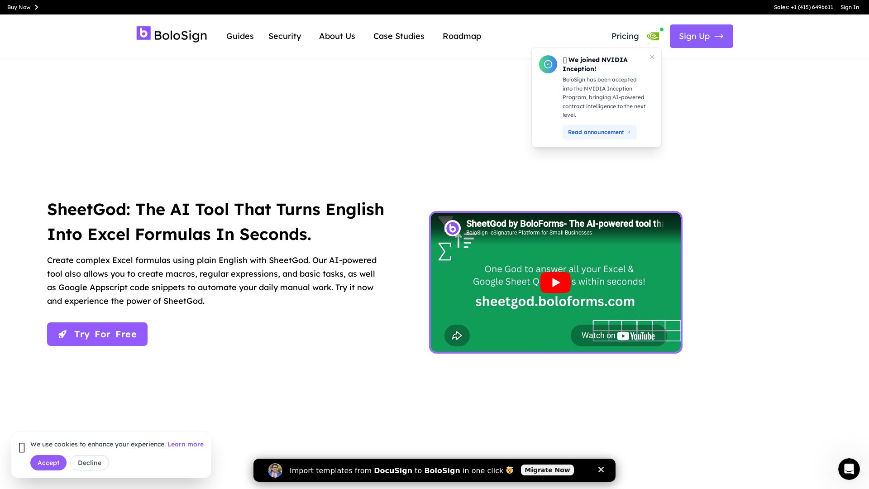Close the NVIDIA Inception popup
869x489 pixels.
coord(652,57)
